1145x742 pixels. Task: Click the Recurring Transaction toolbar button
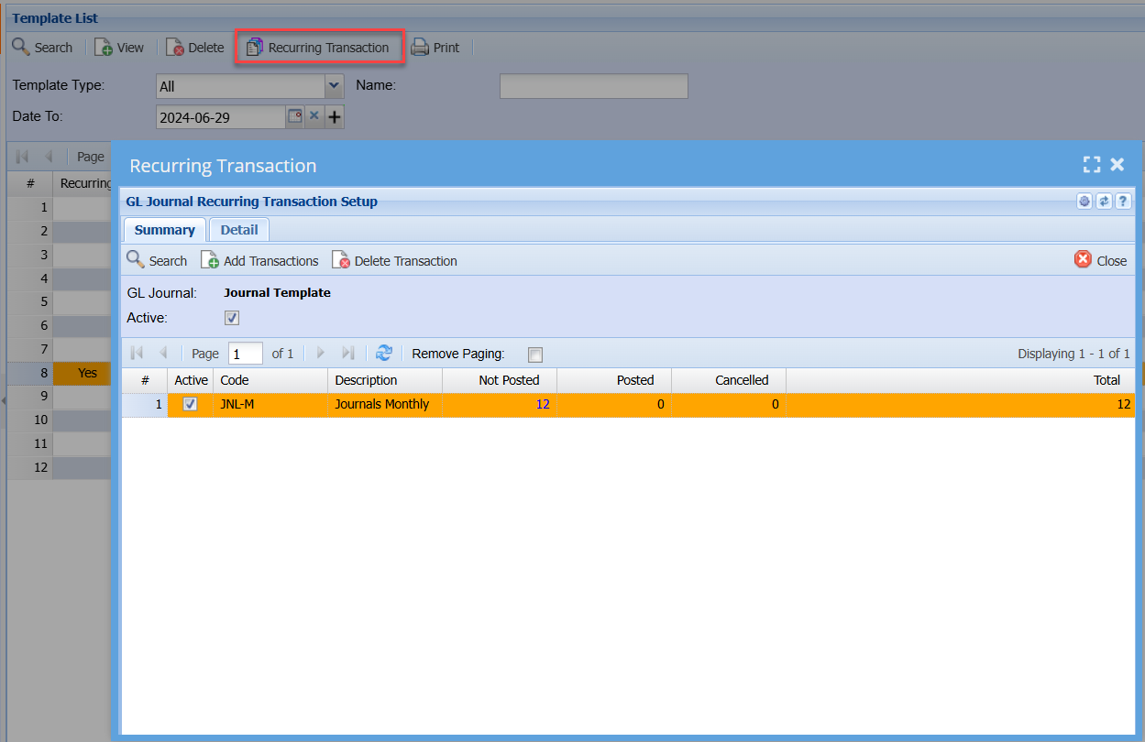tap(318, 48)
